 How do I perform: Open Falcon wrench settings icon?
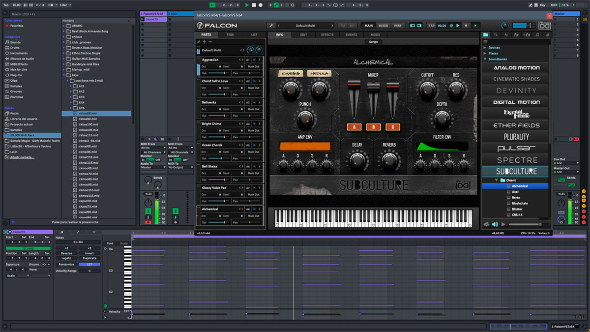tap(270, 26)
